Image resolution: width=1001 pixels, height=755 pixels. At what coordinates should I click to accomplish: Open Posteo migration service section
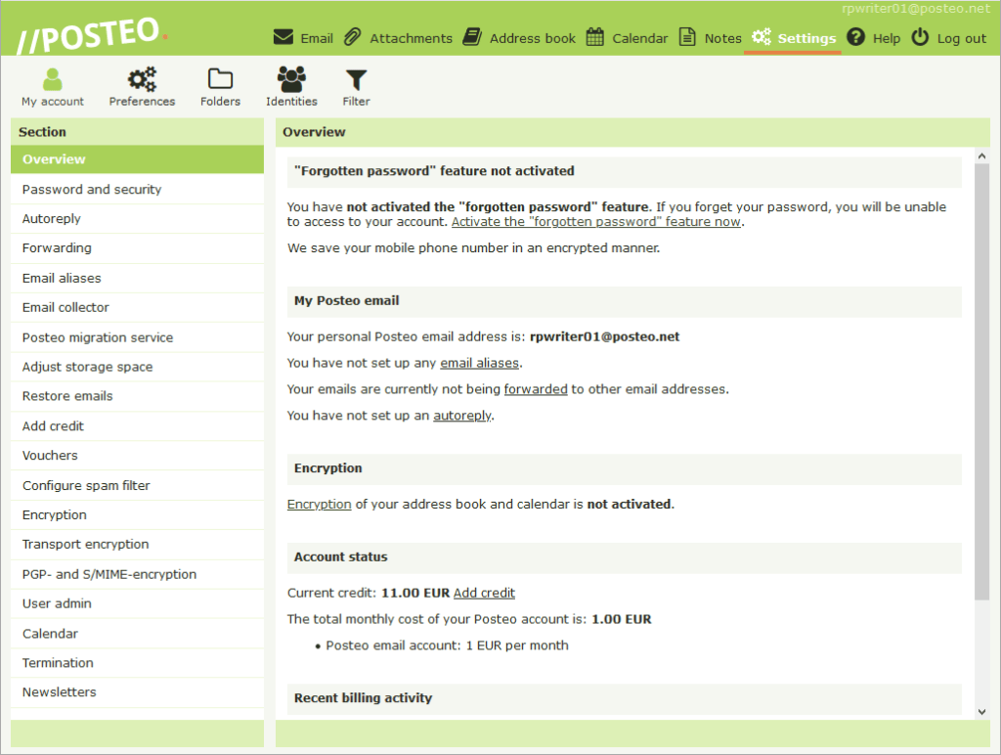point(137,337)
